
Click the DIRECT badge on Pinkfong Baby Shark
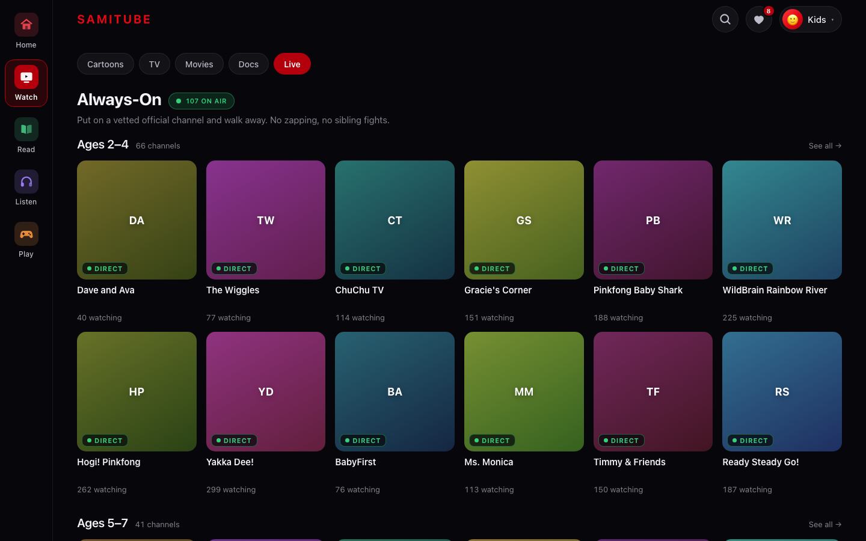(621, 269)
